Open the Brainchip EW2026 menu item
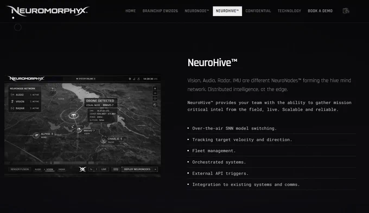 [160, 11]
